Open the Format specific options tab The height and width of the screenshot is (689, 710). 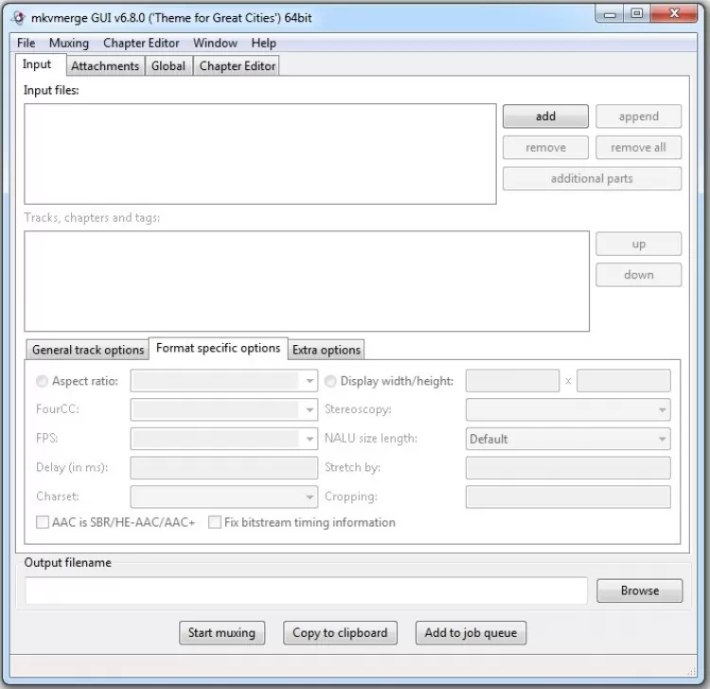click(219, 348)
